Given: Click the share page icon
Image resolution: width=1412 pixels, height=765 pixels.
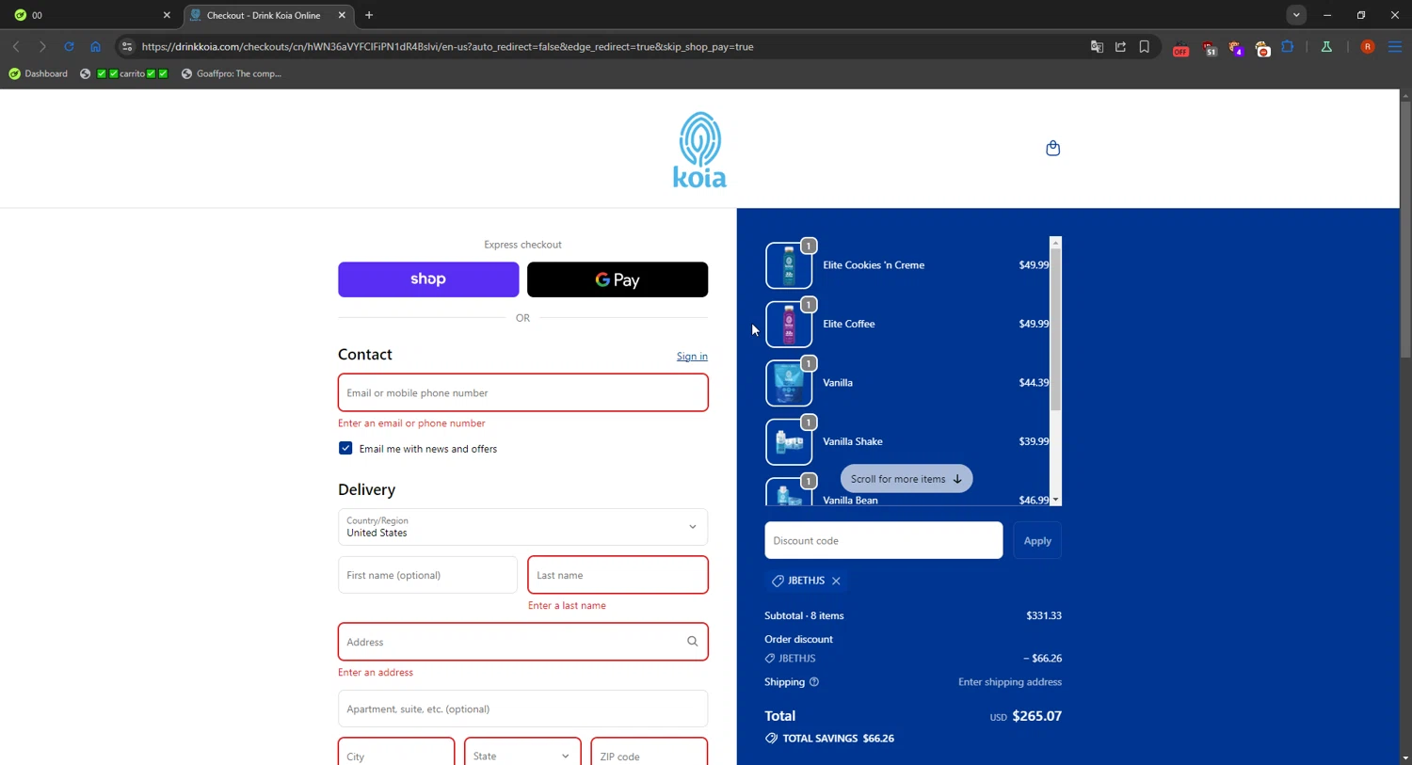Looking at the screenshot, I should [x=1120, y=46].
